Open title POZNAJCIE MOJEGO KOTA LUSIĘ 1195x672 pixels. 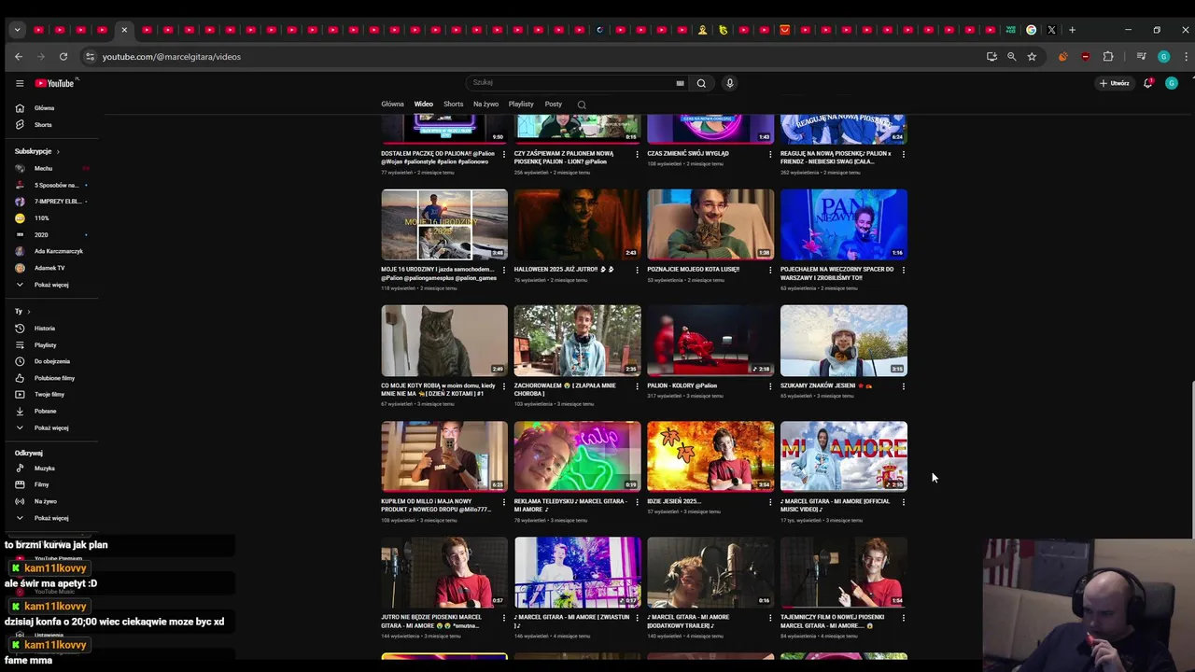(693, 270)
